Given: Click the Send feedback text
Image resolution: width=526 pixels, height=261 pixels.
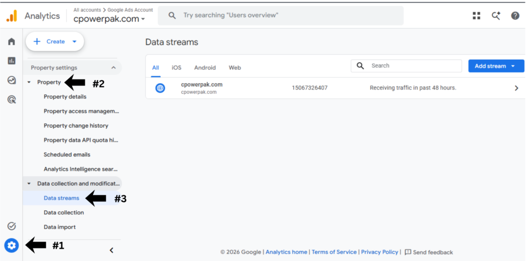Looking at the screenshot, I should (433, 252).
